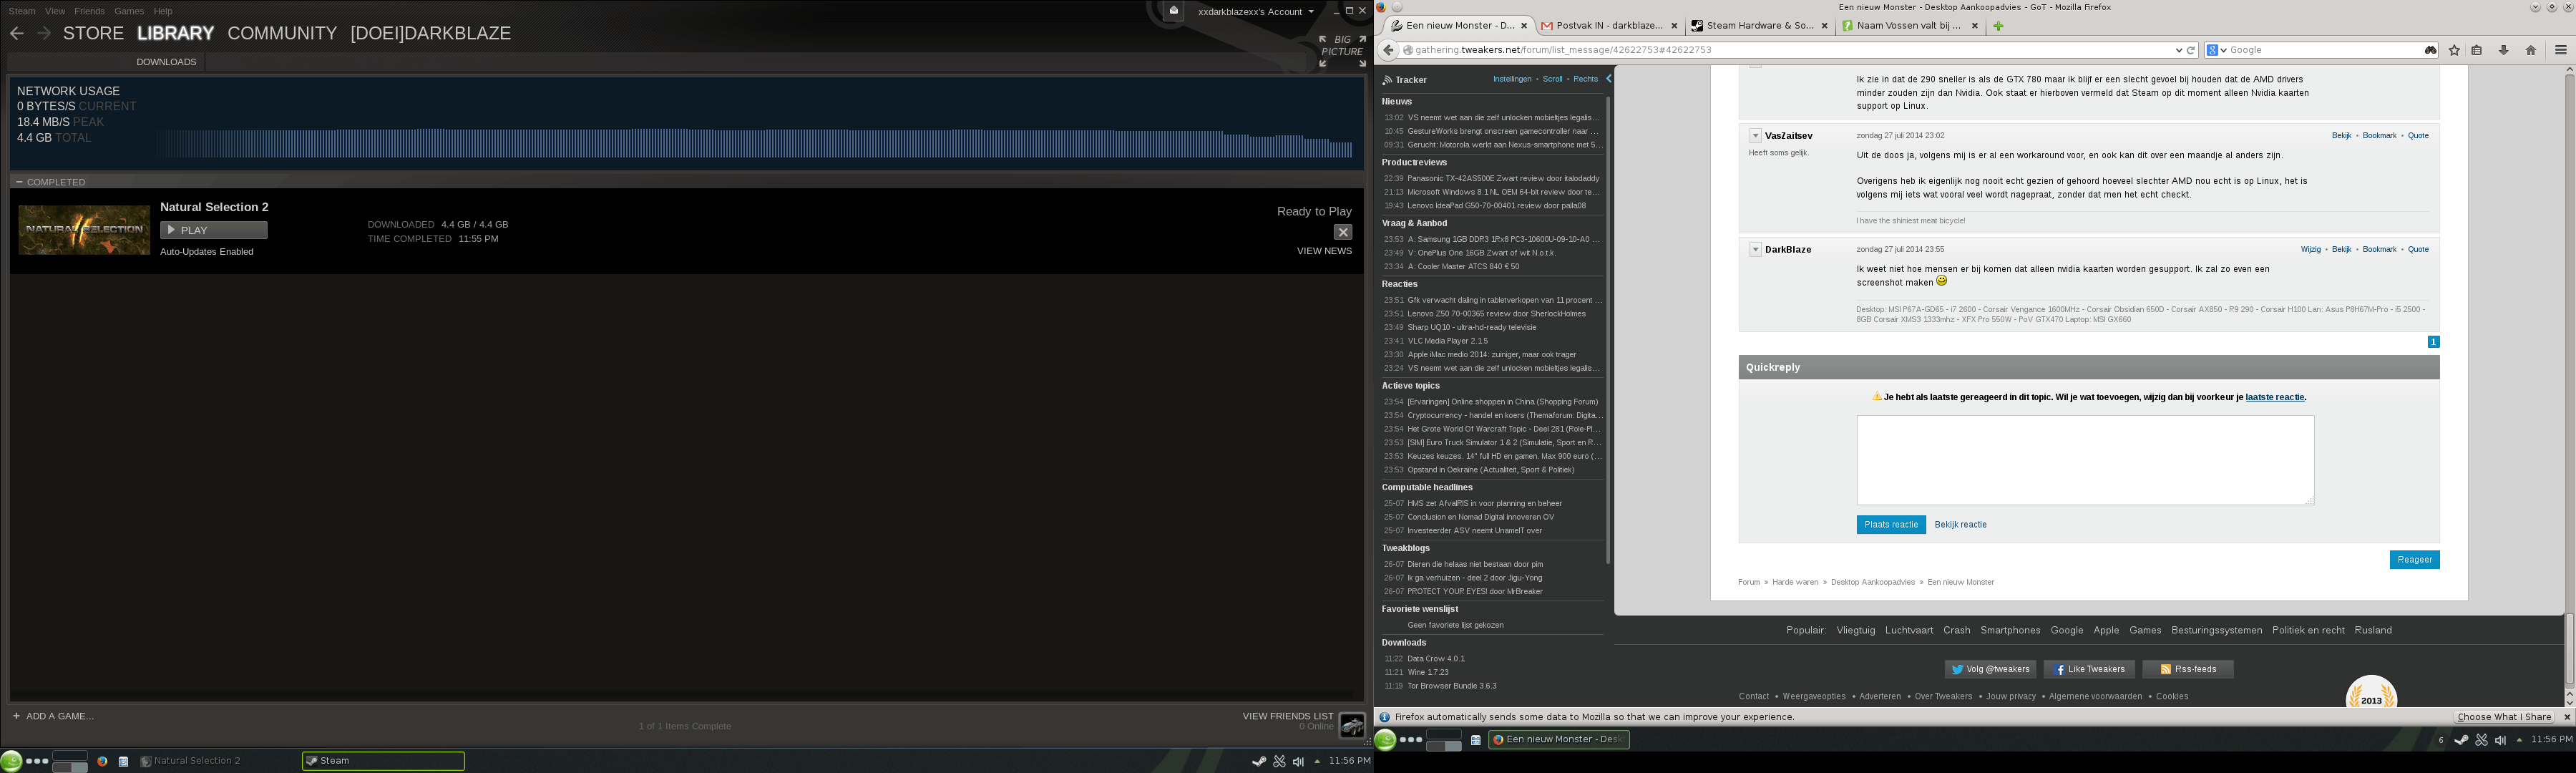
Task: Open Firefox downloads arrow icon
Action: pos(2503,50)
